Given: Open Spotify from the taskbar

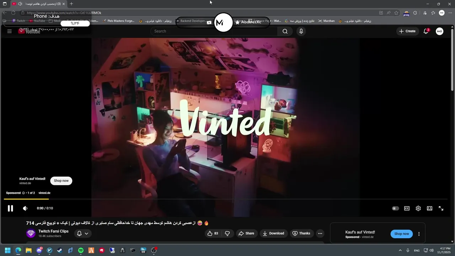Looking at the screenshot, I should click(81, 250).
